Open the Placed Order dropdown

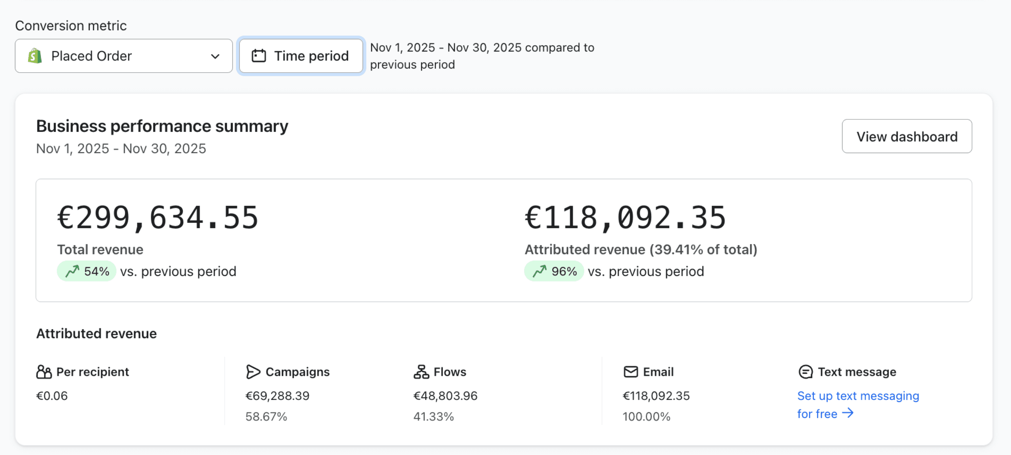click(123, 56)
